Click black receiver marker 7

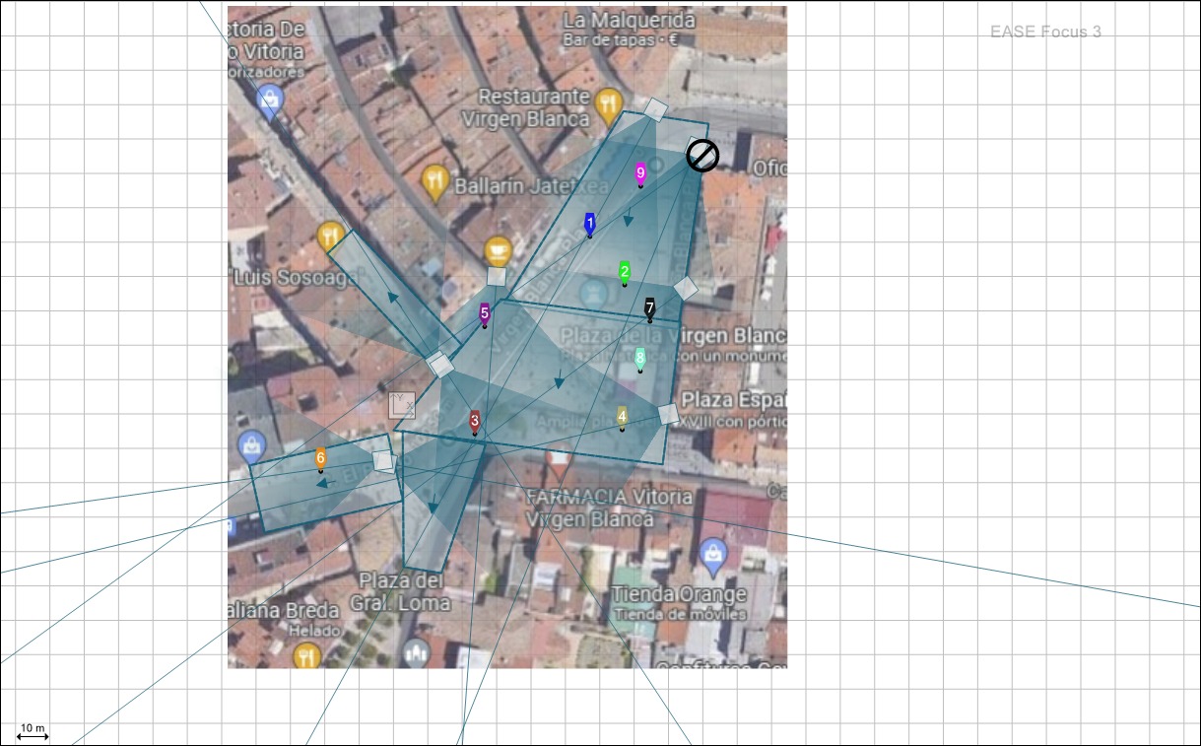pyautogui.click(x=649, y=308)
